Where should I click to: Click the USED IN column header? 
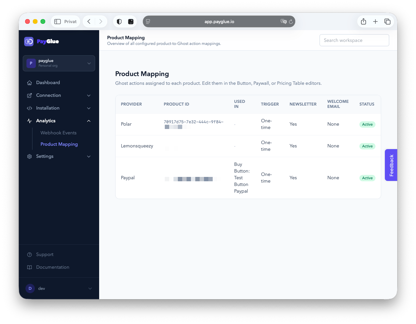[x=239, y=104]
